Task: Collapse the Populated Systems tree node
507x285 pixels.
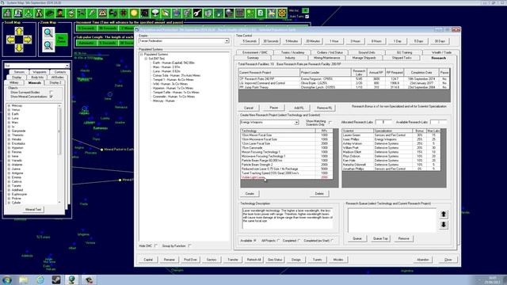Action: click(141, 55)
